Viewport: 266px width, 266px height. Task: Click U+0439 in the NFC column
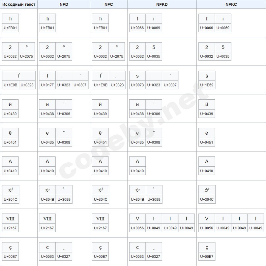[x=100, y=114]
